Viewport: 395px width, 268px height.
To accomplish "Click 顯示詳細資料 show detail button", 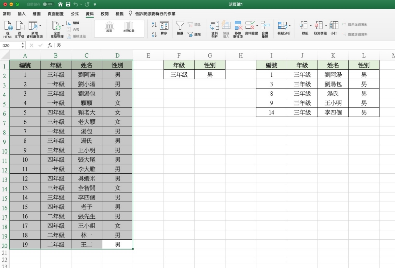I will pyautogui.click(x=355, y=25).
